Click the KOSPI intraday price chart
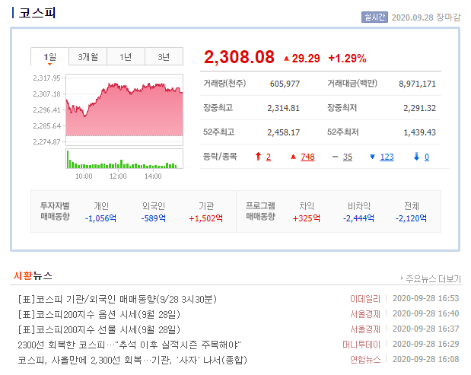Screen dimensions: 471x375 [124, 110]
